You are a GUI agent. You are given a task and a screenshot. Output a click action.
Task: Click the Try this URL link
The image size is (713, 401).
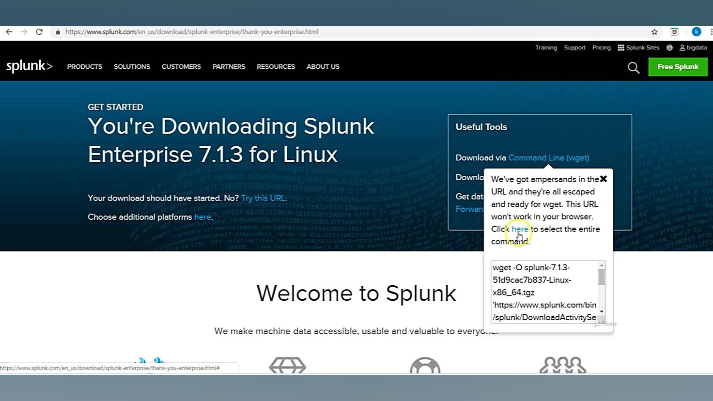click(x=263, y=198)
